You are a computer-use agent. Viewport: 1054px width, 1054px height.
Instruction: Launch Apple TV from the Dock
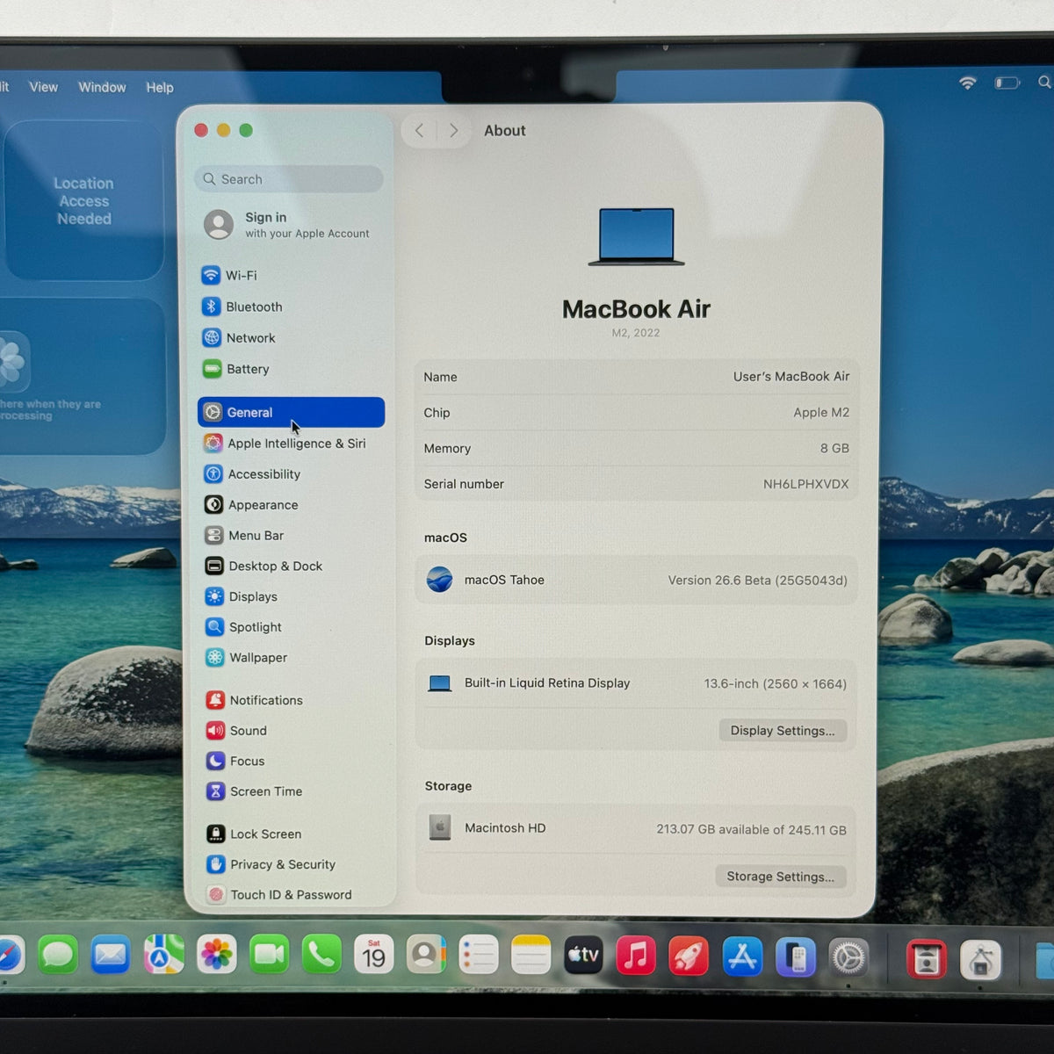[583, 955]
